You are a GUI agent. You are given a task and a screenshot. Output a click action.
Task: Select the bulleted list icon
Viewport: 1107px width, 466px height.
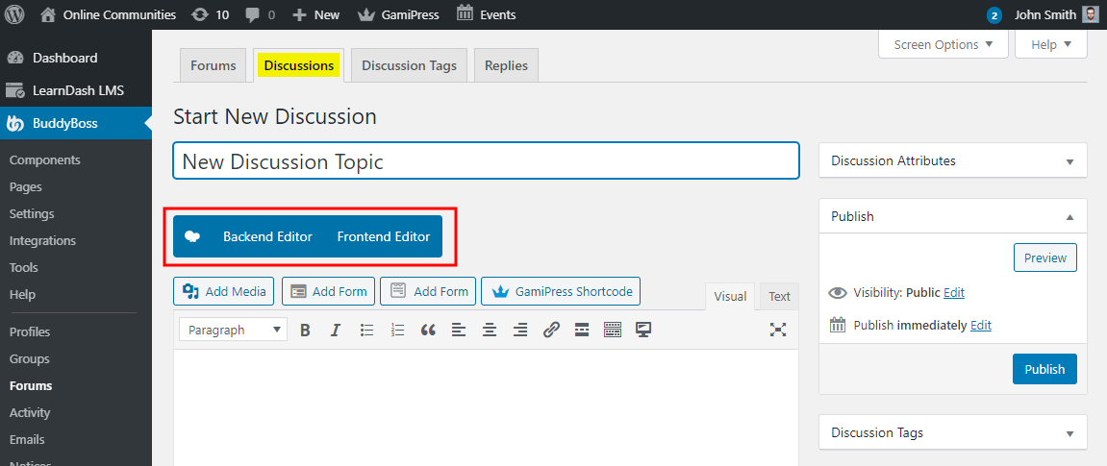coord(366,330)
